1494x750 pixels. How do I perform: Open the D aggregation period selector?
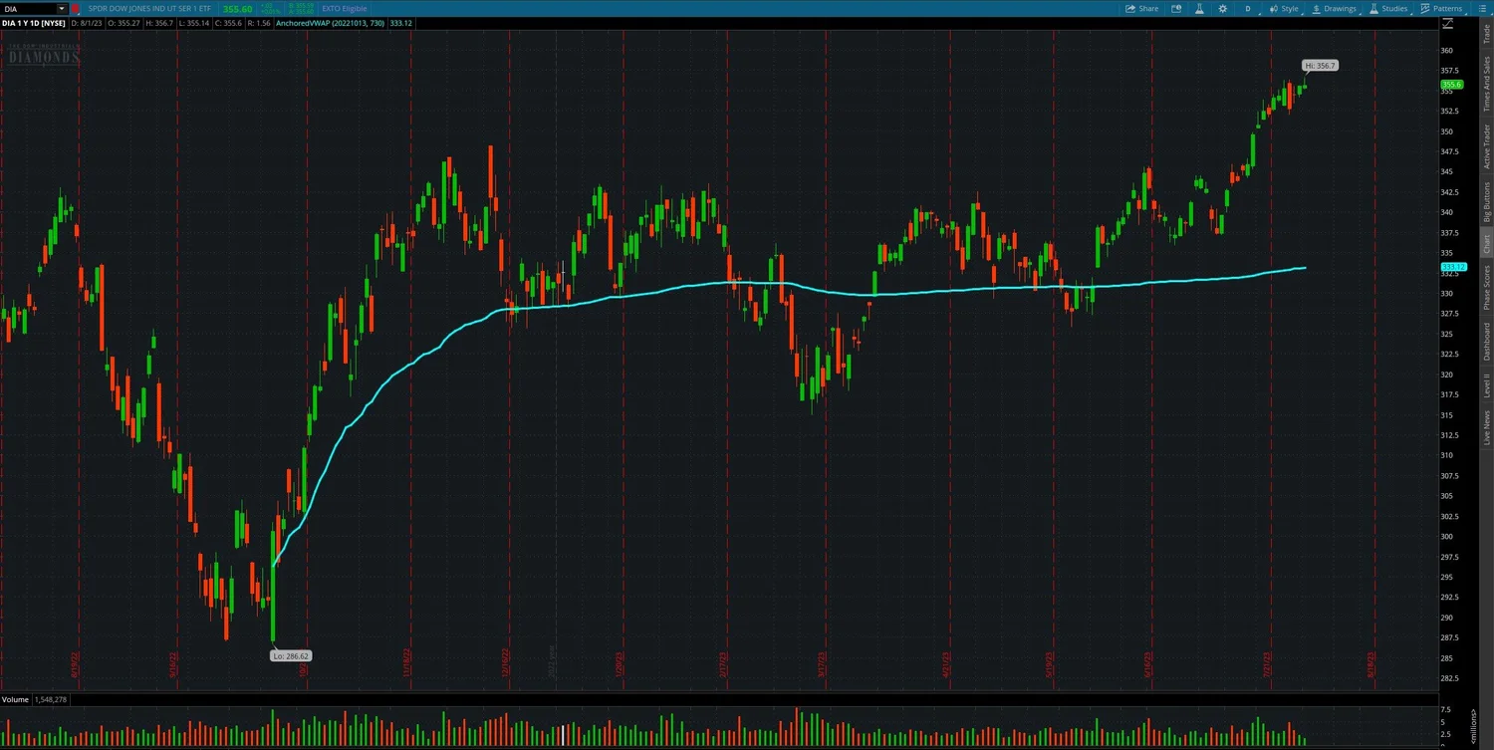click(1248, 8)
